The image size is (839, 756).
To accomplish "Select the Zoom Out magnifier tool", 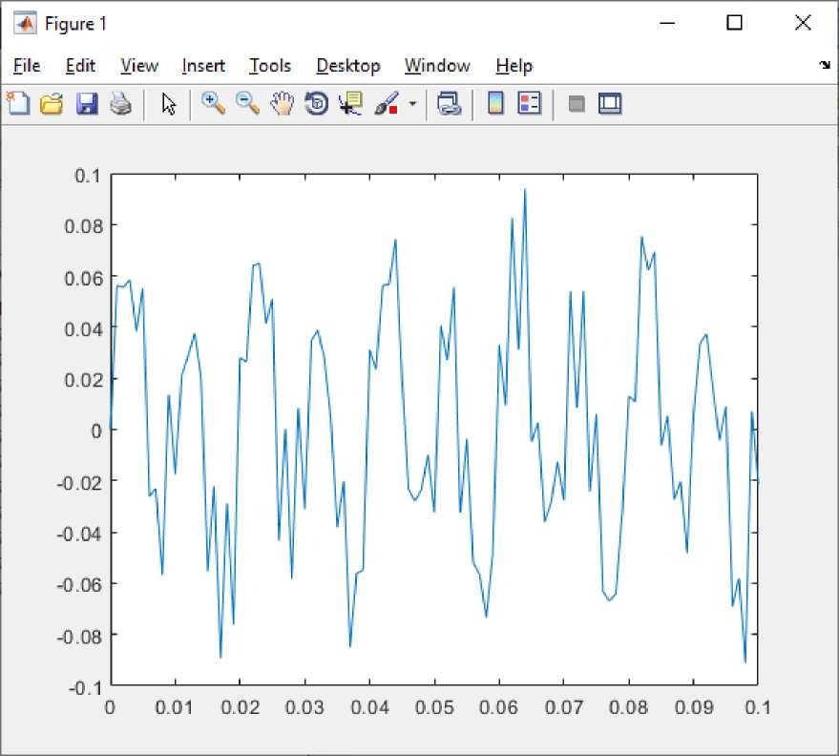I will [247, 104].
